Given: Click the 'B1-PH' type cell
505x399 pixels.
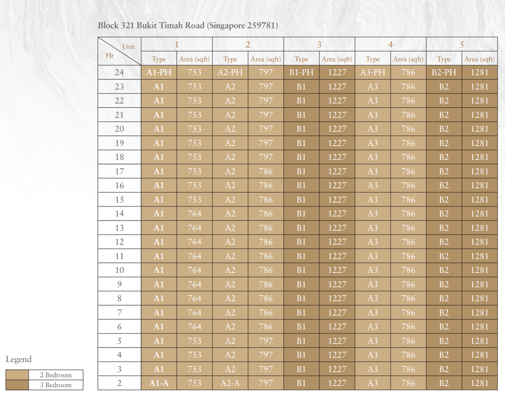Looking at the screenshot, I should click(302, 72).
